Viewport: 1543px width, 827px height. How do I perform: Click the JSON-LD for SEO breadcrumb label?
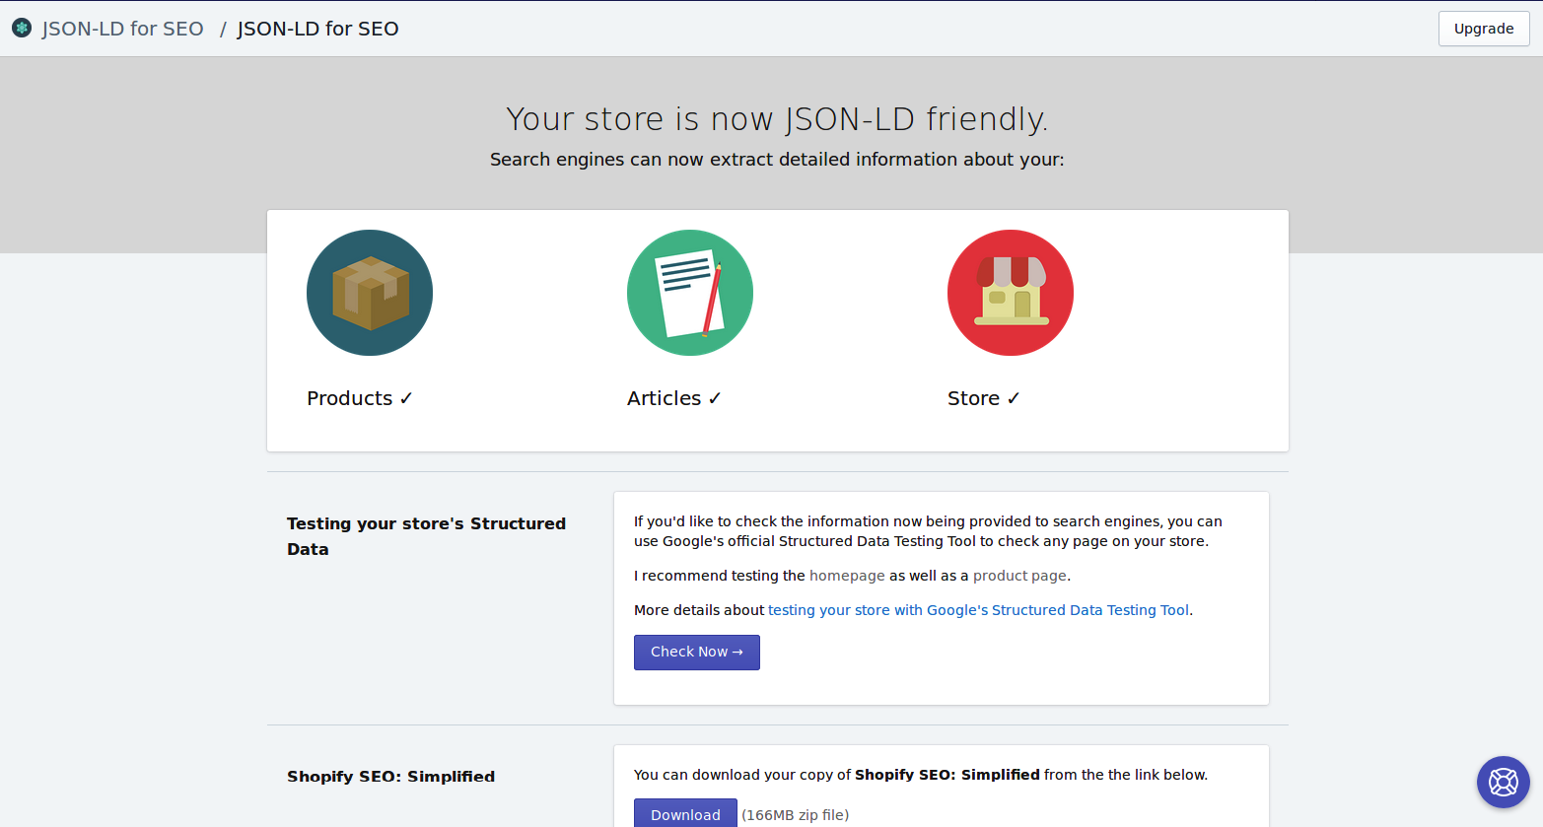(122, 28)
